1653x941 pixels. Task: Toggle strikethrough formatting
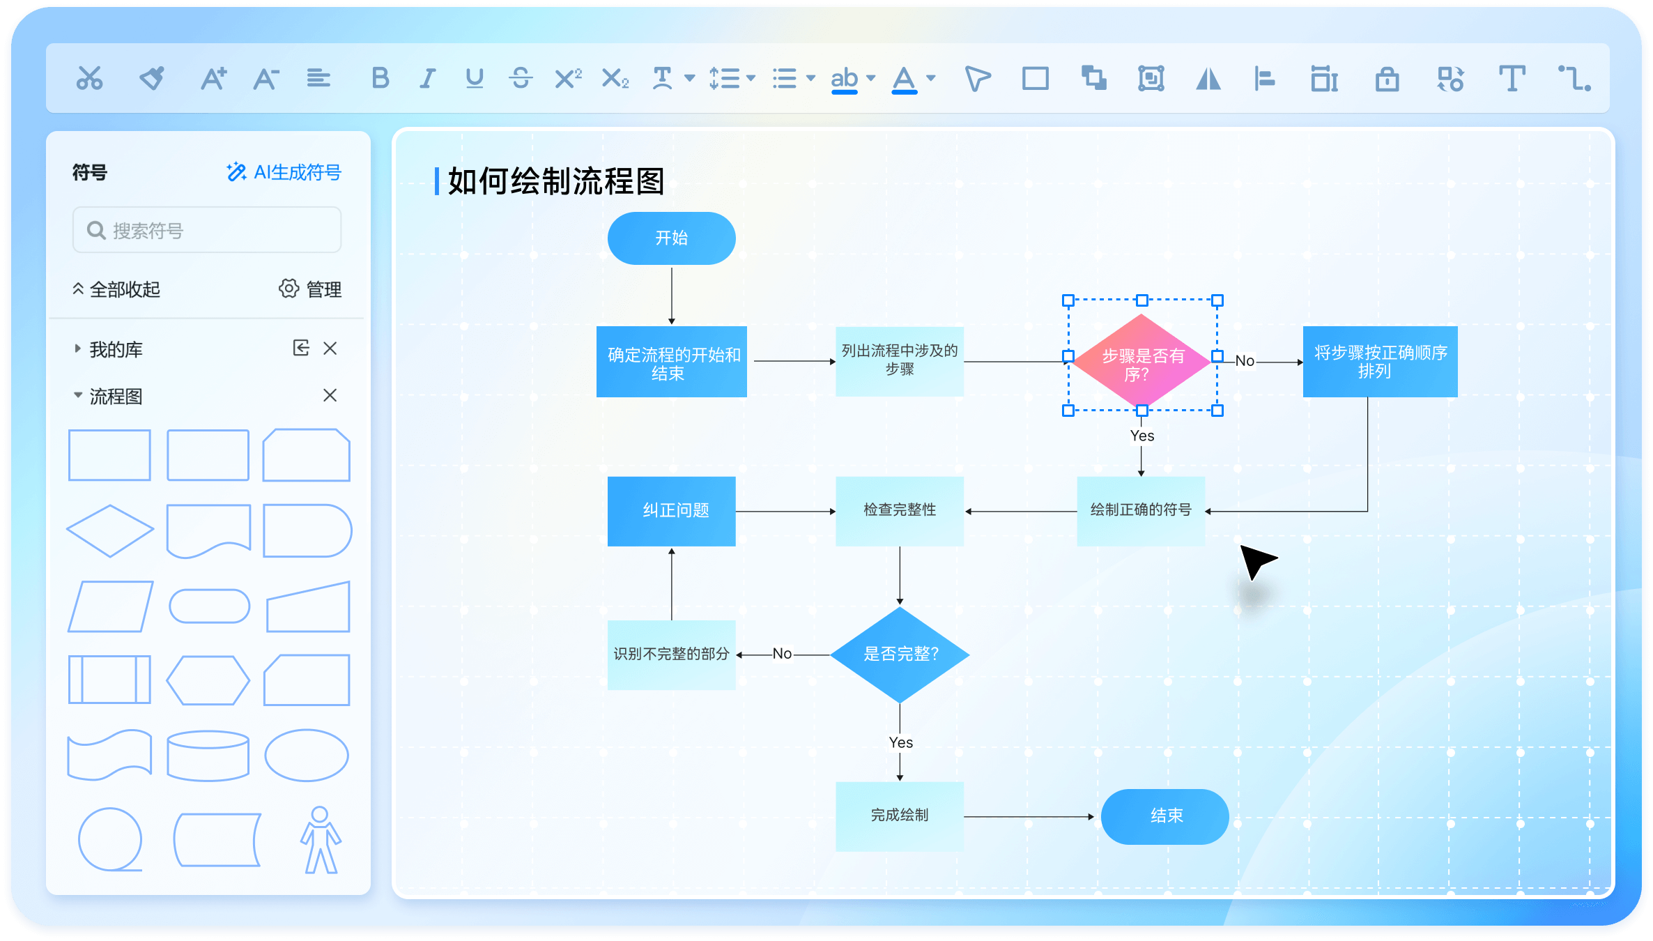point(521,78)
